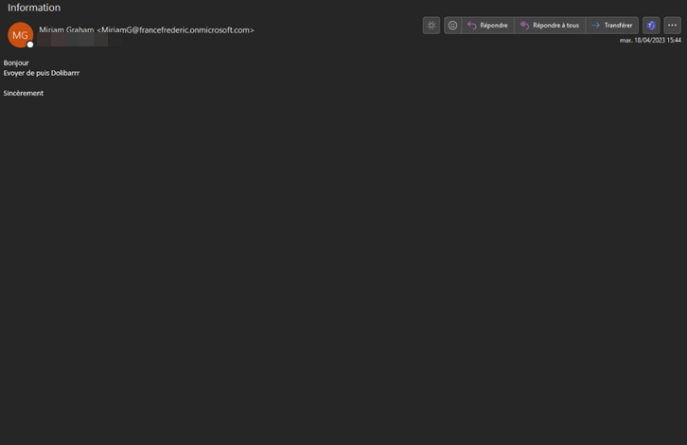687x445 pixels.
Task: Click the Information subject title
Action: (x=34, y=8)
